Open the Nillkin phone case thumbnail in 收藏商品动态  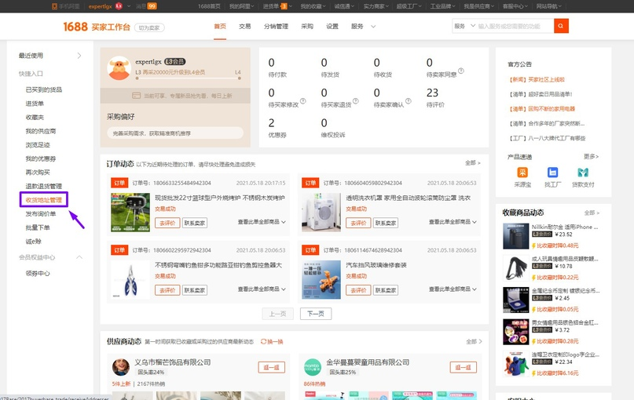coord(515,236)
